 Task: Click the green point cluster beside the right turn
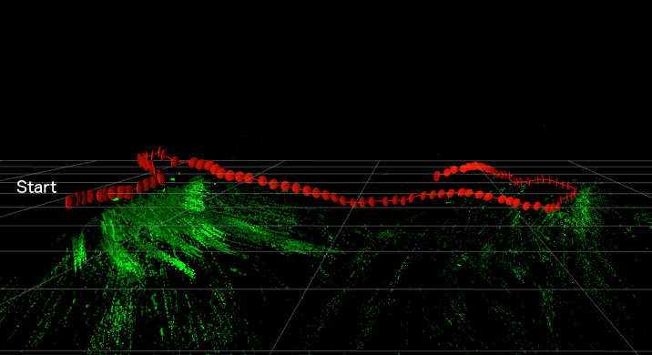pyautogui.click(x=585, y=204)
